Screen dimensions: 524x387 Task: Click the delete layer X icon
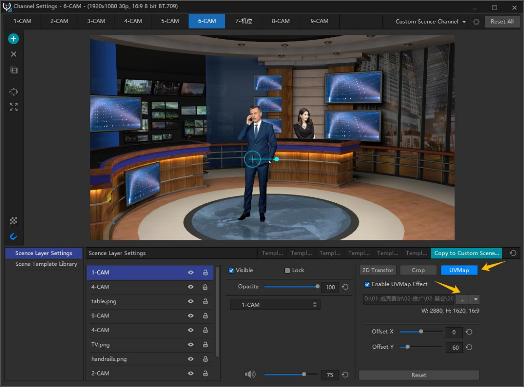tap(13, 54)
